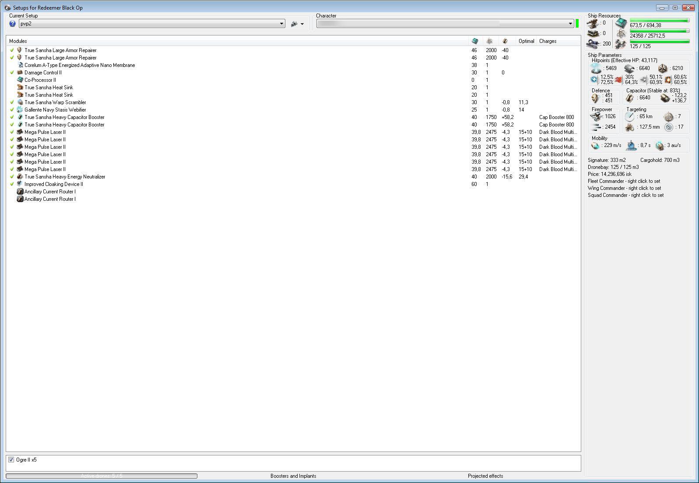Click the Active drones 5 / 5 bar
The height and width of the screenshot is (483, 699).
point(102,476)
